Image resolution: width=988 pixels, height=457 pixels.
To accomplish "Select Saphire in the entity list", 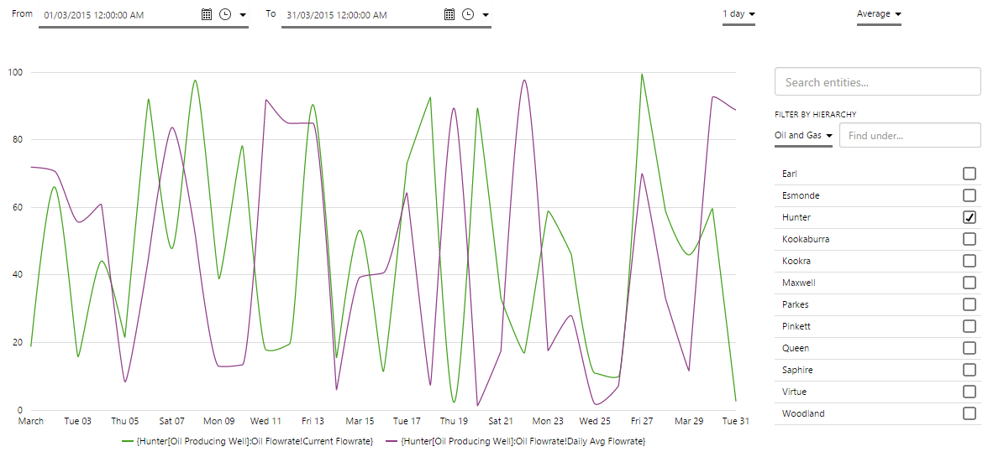I will tap(796, 370).
